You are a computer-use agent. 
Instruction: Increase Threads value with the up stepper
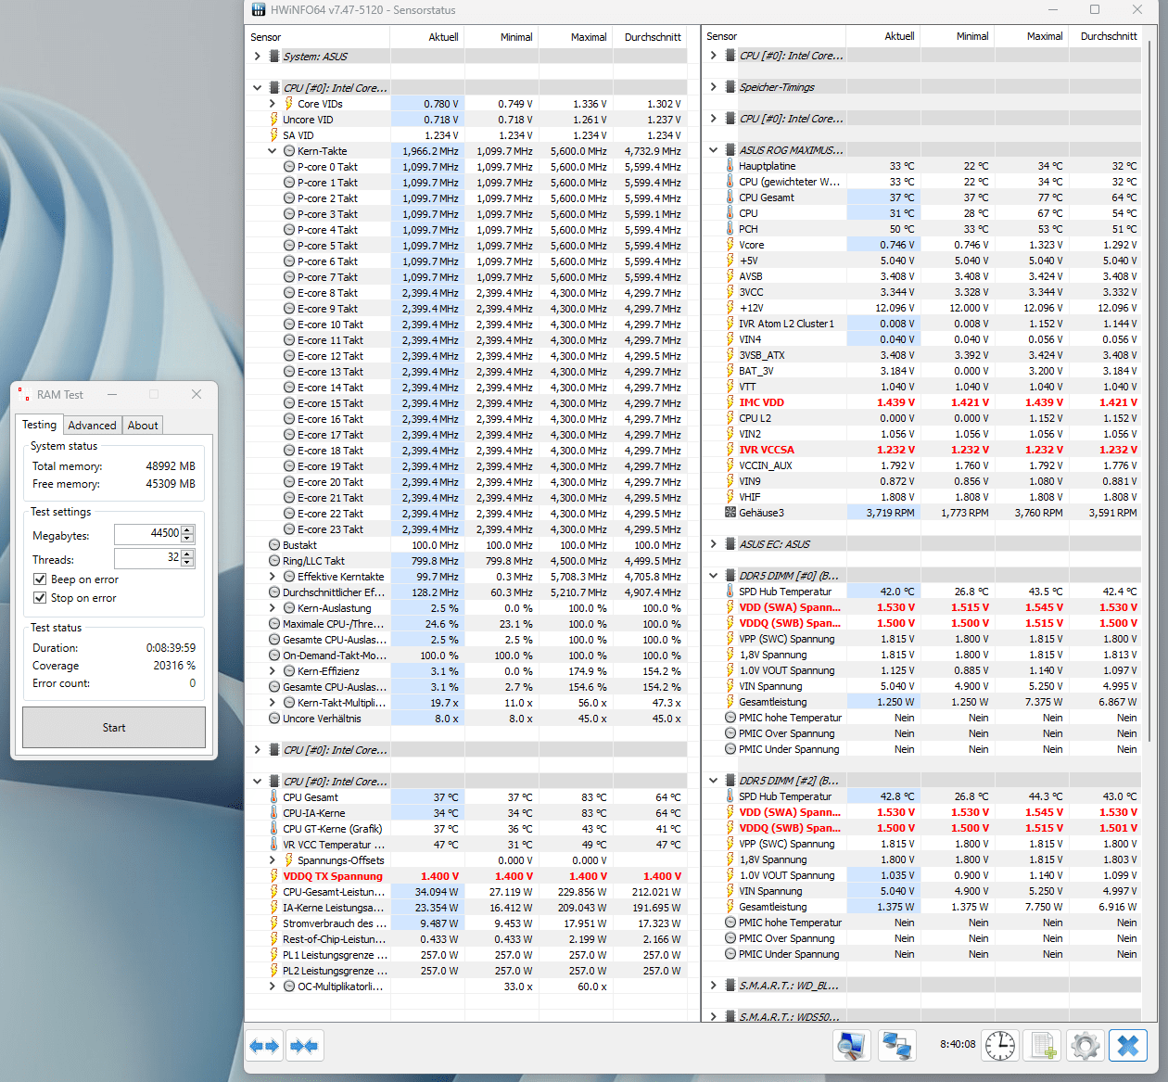[187, 554]
